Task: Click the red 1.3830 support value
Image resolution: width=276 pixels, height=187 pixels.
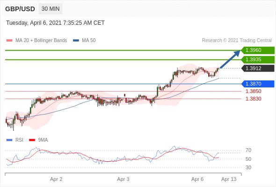Action: tap(253, 99)
